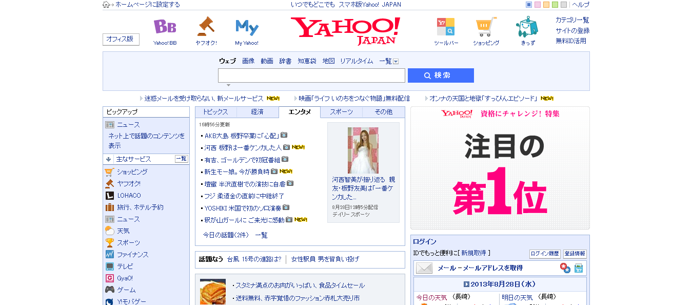This screenshot has height=305, width=692.
Task: Open the Toolbar (ツールバー) icon
Action: pos(445,27)
